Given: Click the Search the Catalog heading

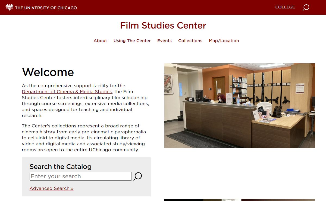Looking at the screenshot, I should point(61,167).
